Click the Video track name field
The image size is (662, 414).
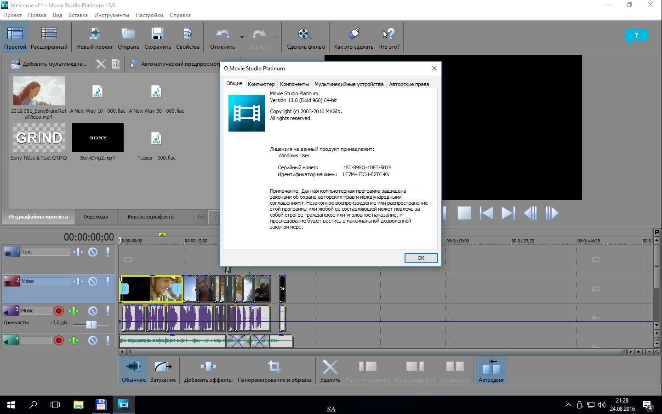point(45,281)
